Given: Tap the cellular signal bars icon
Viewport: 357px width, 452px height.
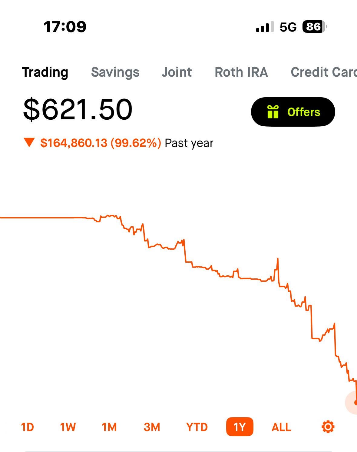Looking at the screenshot, I should click(264, 27).
